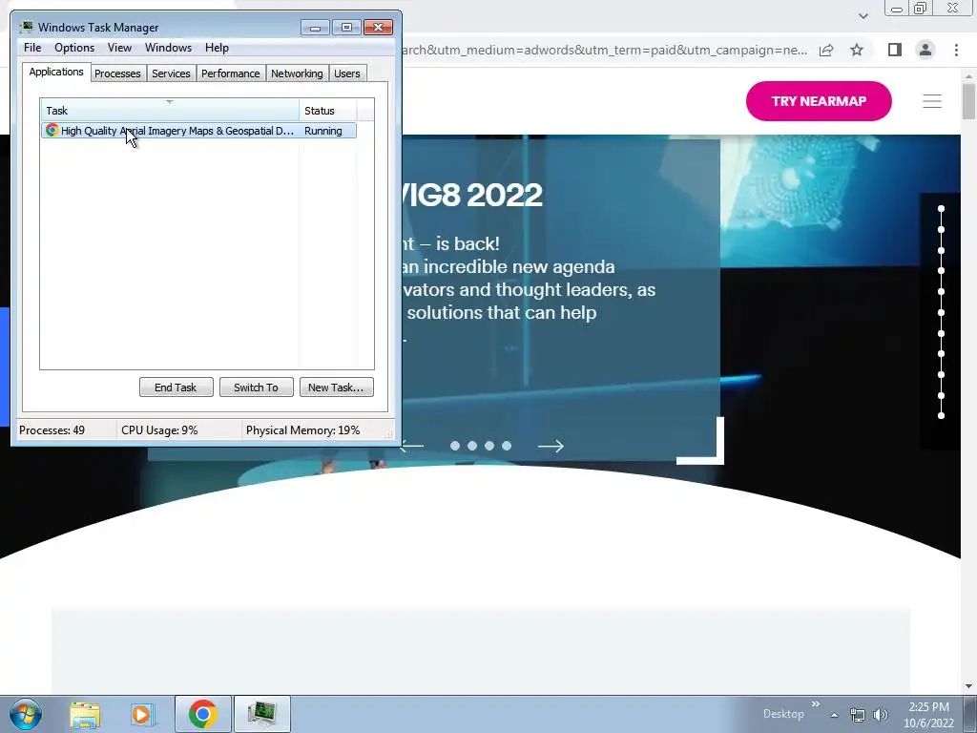Screen dimensions: 977x733
Task: Click the network tray icon
Action: click(x=858, y=715)
